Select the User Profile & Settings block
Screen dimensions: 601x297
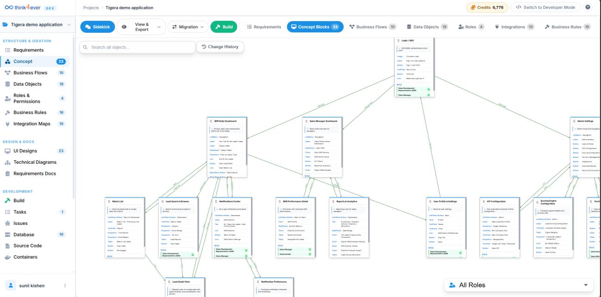click(x=446, y=227)
